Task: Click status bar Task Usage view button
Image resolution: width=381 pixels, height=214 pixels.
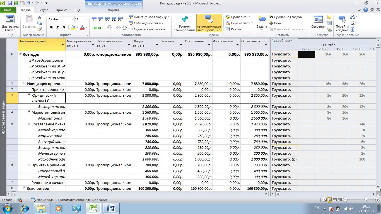Action: tap(330, 200)
